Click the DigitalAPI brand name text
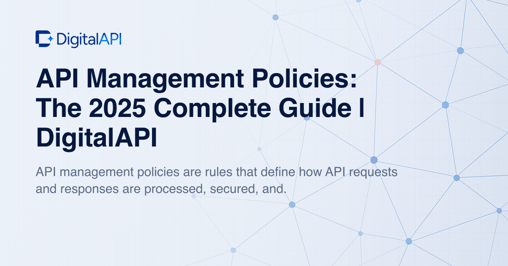Image resolution: width=508 pixels, height=266 pixels. pos(88,39)
